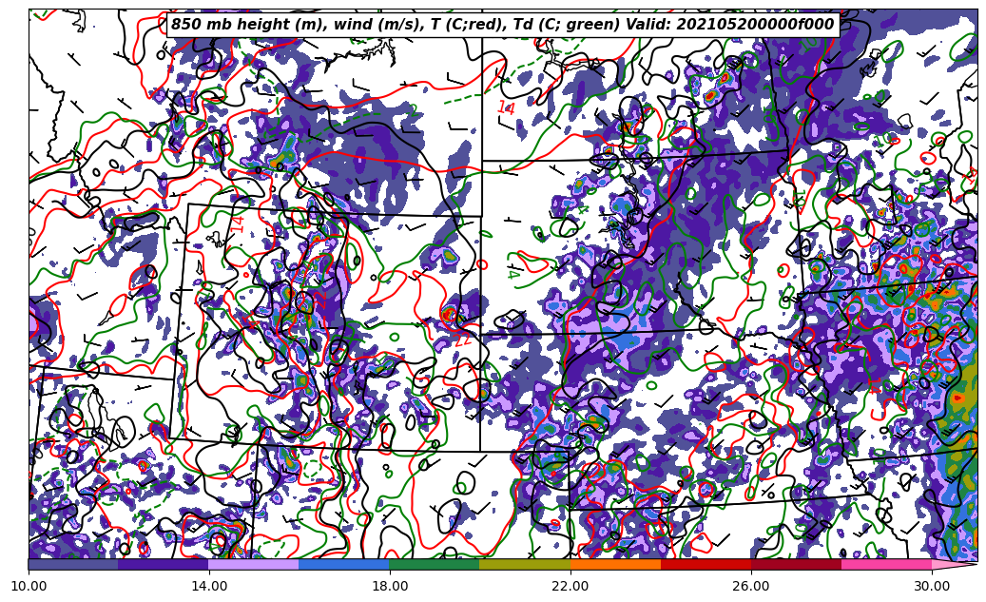Click the blue 16–18 colorbar segment
This screenshot has width=986, height=602.
(x=344, y=564)
